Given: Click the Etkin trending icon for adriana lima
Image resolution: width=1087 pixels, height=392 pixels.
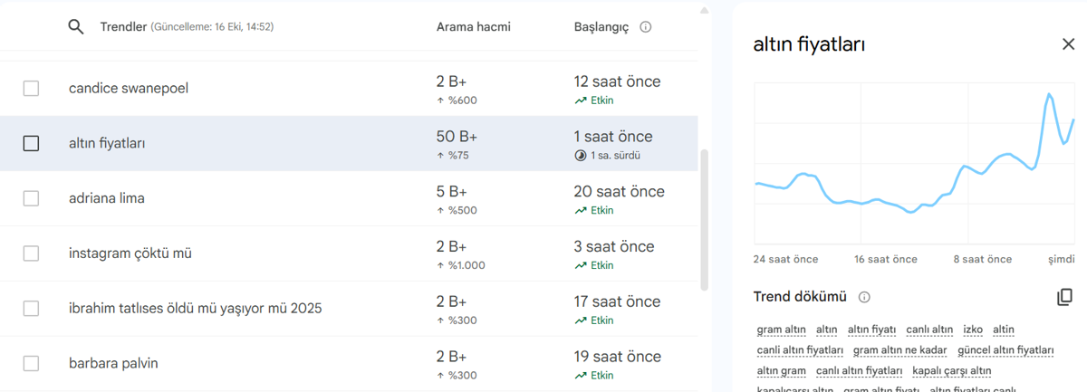Looking at the screenshot, I should point(581,211).
